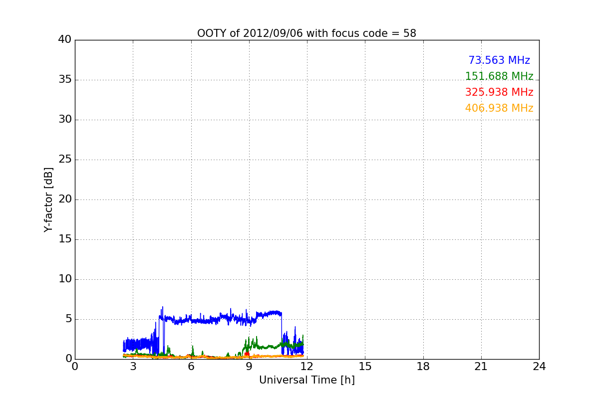Select the green '151.688 MHz' legend label

click(x=499, y=76)
